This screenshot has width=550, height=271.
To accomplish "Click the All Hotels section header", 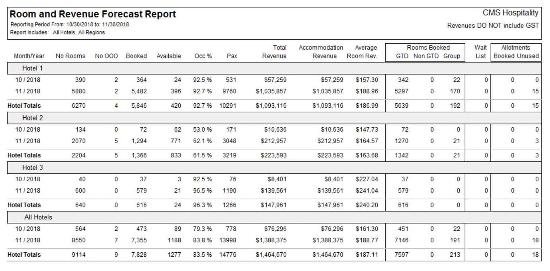I will 38,217.
